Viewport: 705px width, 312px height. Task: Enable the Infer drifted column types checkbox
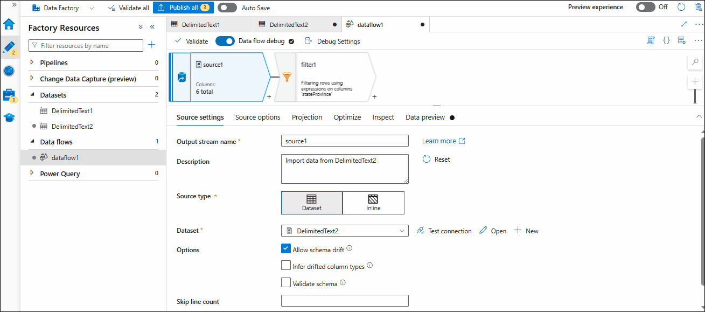pyautogui.click(x=286, y=265)
